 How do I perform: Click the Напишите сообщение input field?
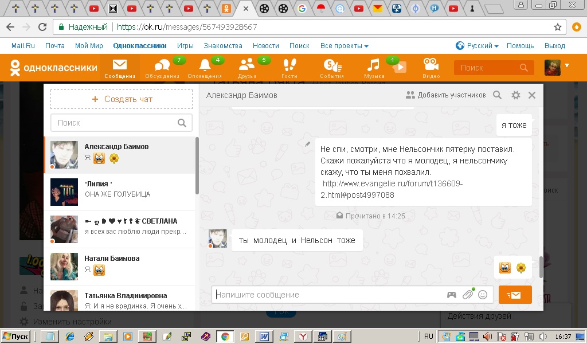pyautogui.click(x=327, y=295)
